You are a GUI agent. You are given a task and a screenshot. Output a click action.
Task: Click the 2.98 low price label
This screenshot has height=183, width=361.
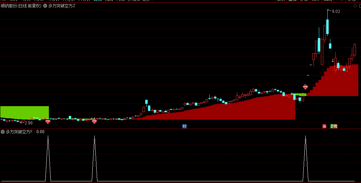point(29,123)
